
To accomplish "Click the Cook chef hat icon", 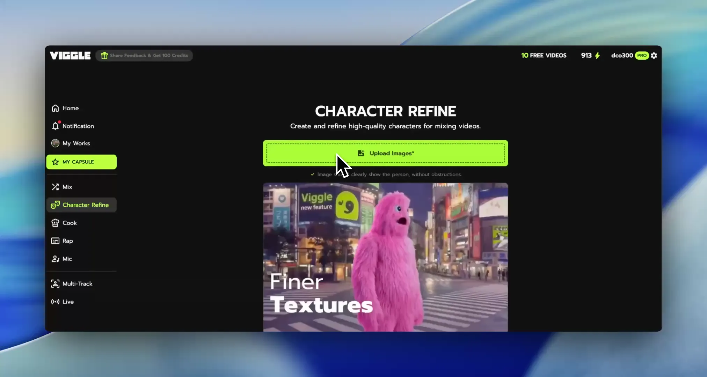I will point(55,223).
